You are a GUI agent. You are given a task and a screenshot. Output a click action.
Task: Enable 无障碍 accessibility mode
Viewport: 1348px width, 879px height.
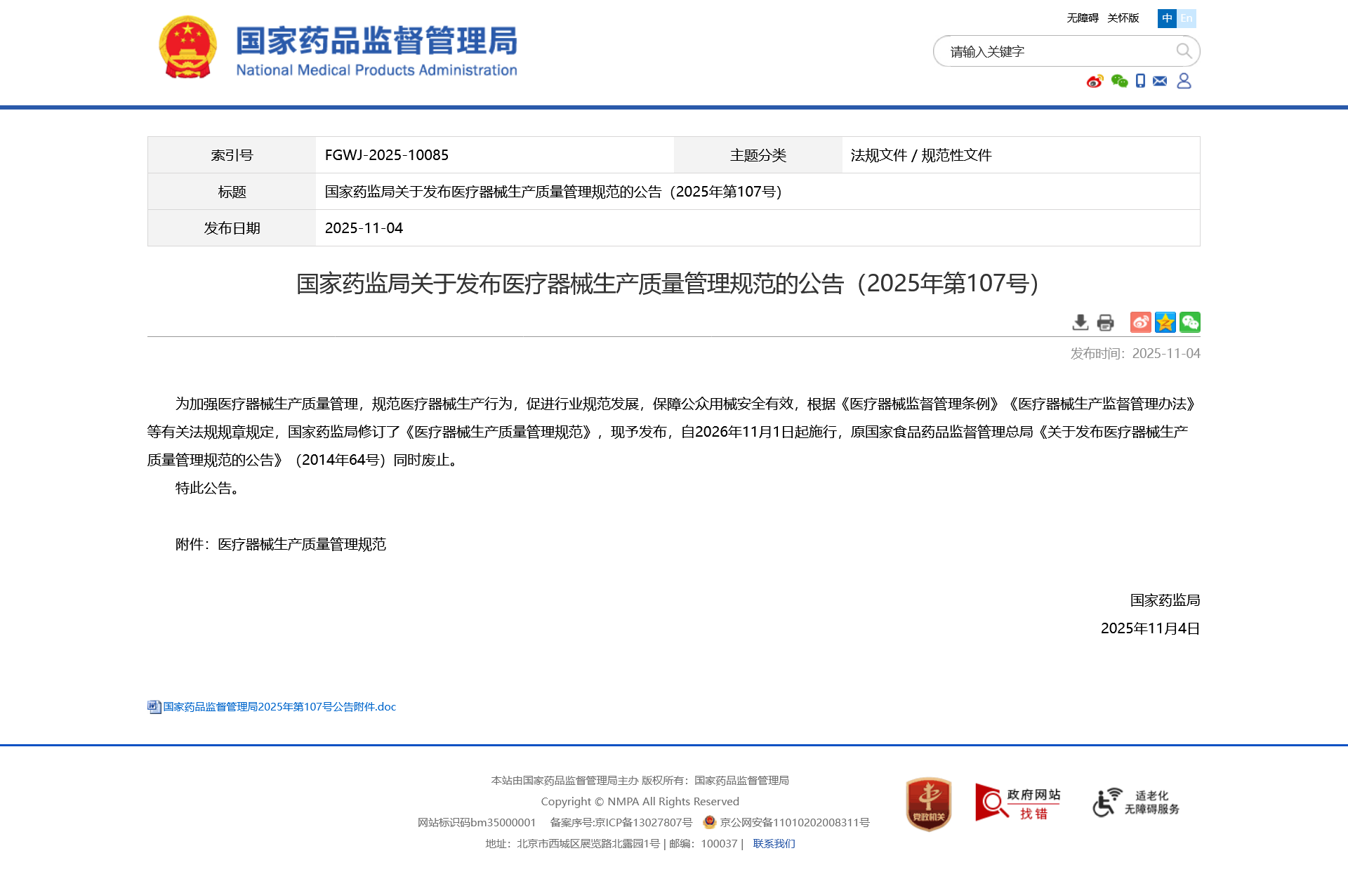tap(1082, 18)
